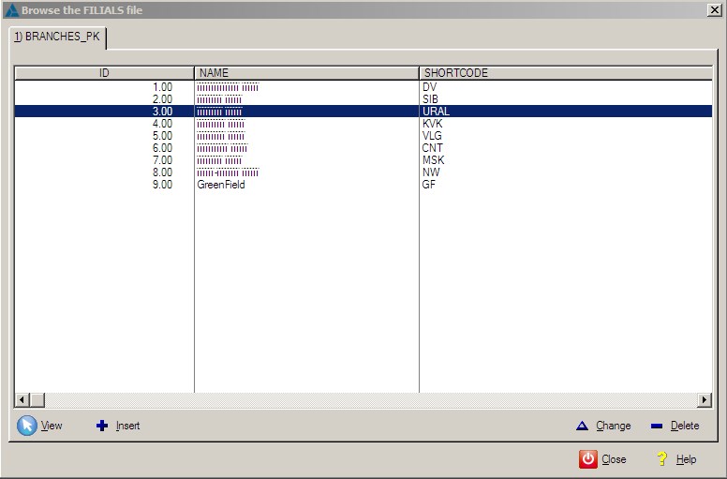Select the row with shortcode DV

[x=429, y=87]
